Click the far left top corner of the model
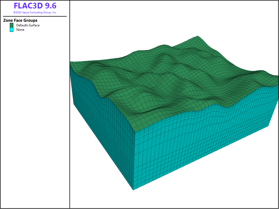 pyautogui.click(x=71, y=62)
